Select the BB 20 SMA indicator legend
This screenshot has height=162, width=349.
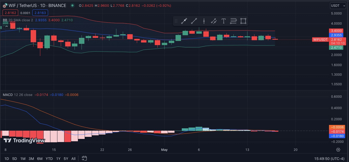(18, 20)
